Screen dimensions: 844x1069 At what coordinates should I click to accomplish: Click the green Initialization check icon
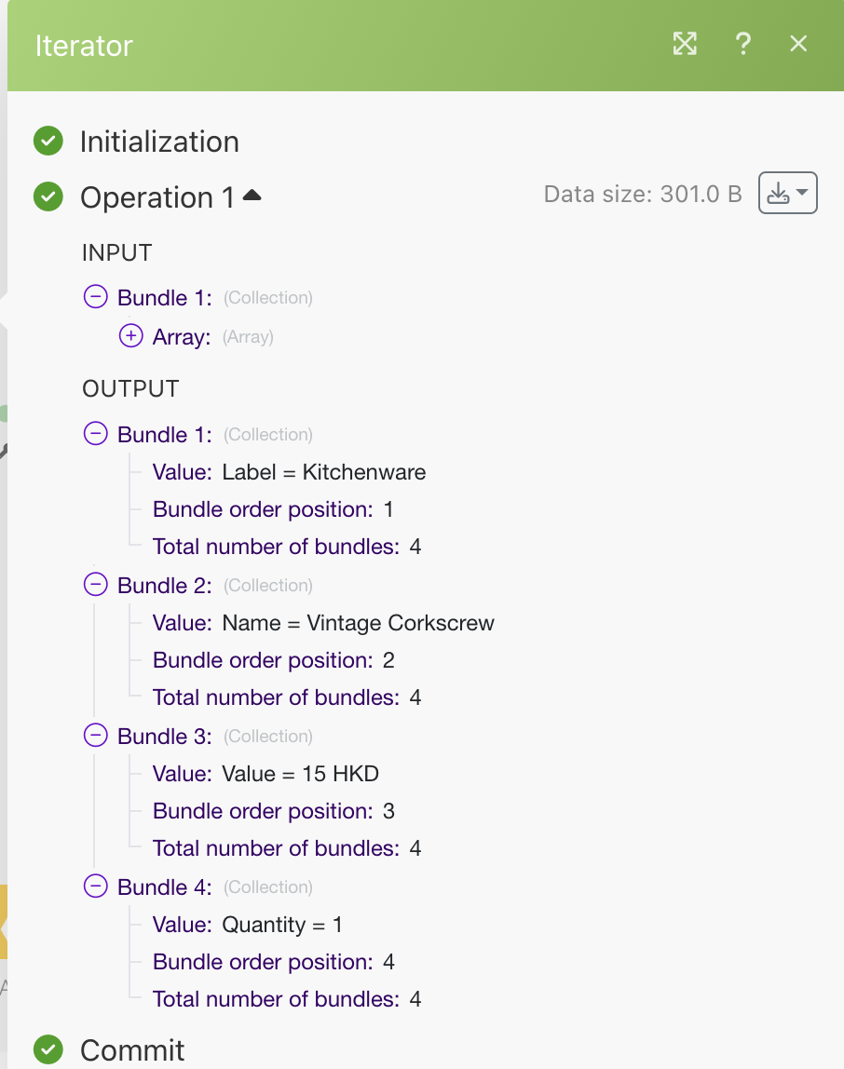48,142
